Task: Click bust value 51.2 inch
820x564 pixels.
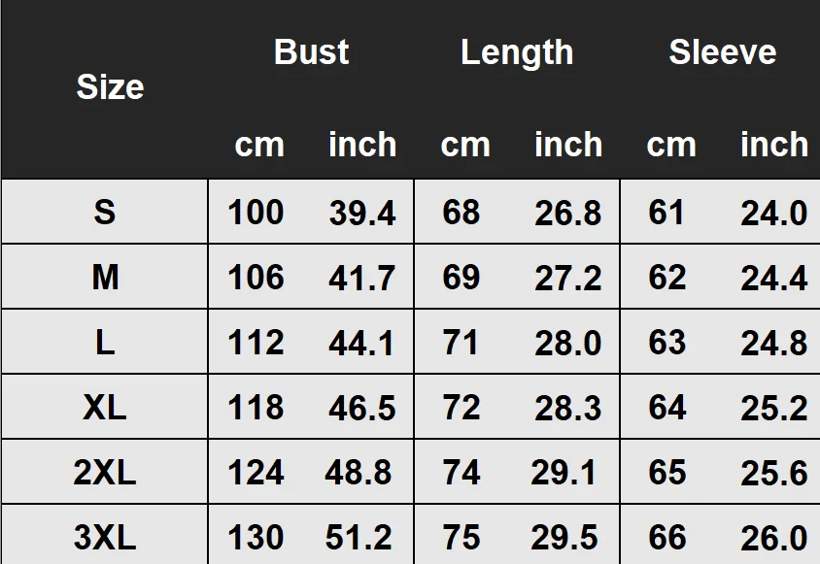Action: [359, 538]
